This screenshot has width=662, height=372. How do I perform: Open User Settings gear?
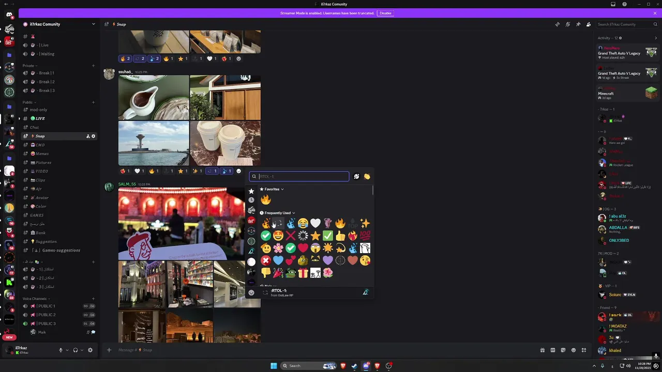tap(90, 350)
